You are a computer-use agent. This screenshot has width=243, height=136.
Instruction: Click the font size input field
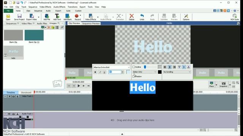coord(115,72)
